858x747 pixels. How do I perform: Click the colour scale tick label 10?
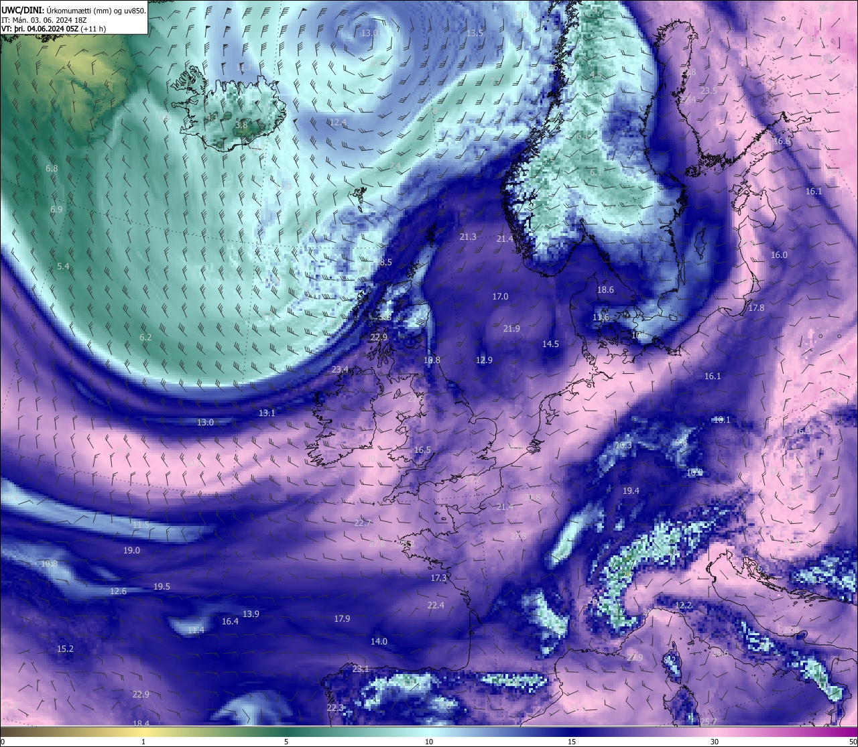(x=429, y=742)
